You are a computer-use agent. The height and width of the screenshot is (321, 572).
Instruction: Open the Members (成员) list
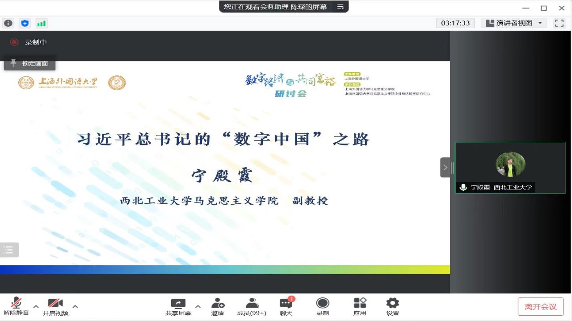(252, 307)
